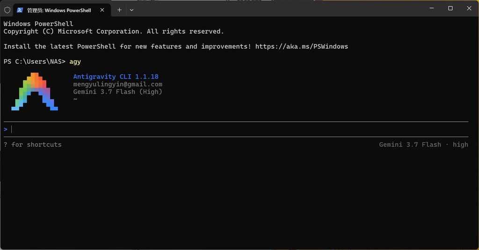Click the 'agy' command text
479x250 pixels.
pos(75,62)
